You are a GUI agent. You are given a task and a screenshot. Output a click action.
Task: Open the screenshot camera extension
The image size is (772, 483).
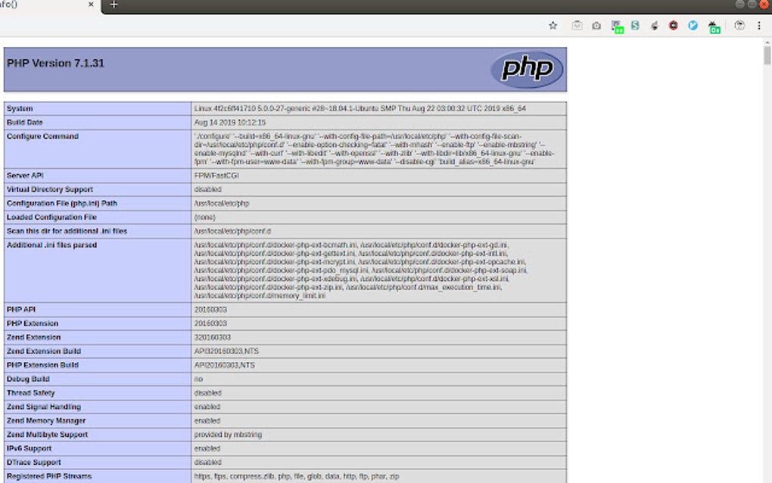tap(596, 25)
